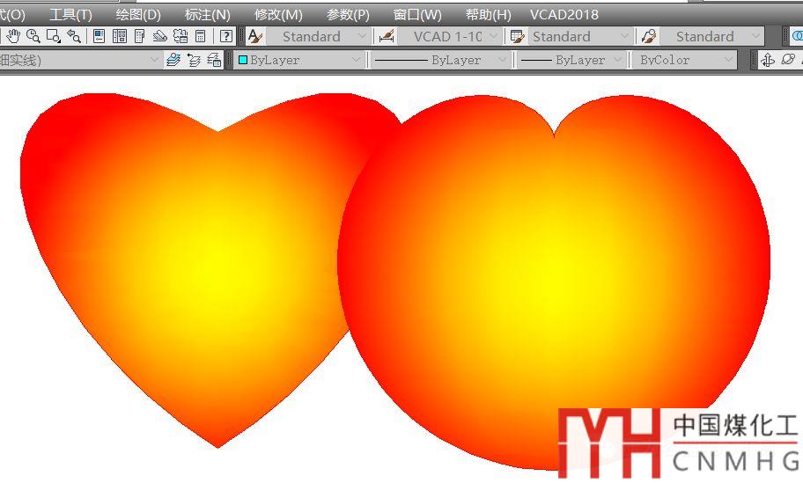Open the 绘图(D) menu

(138, 14)
